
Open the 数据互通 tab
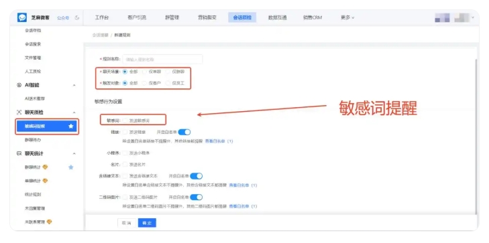coord(277,17)
